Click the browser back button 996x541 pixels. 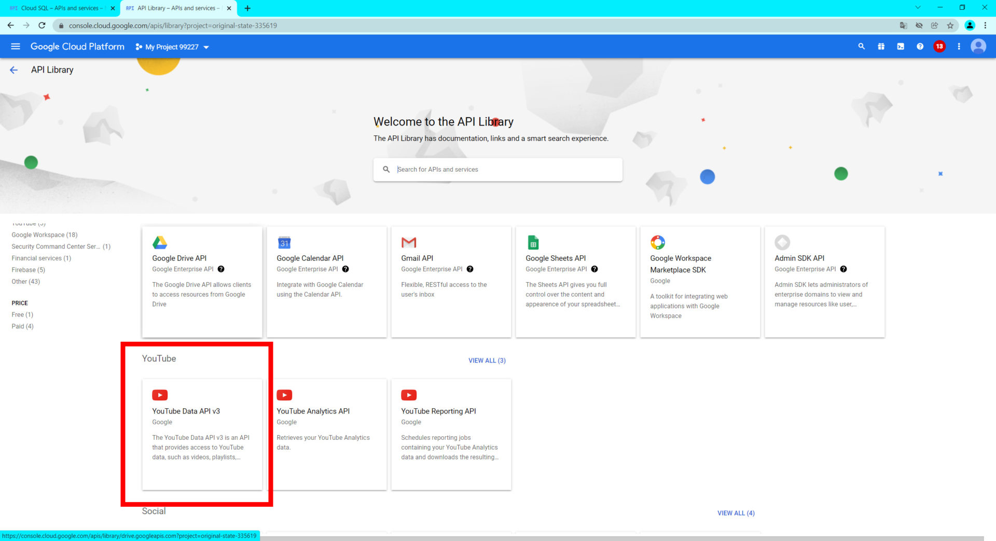coord(10,25)
